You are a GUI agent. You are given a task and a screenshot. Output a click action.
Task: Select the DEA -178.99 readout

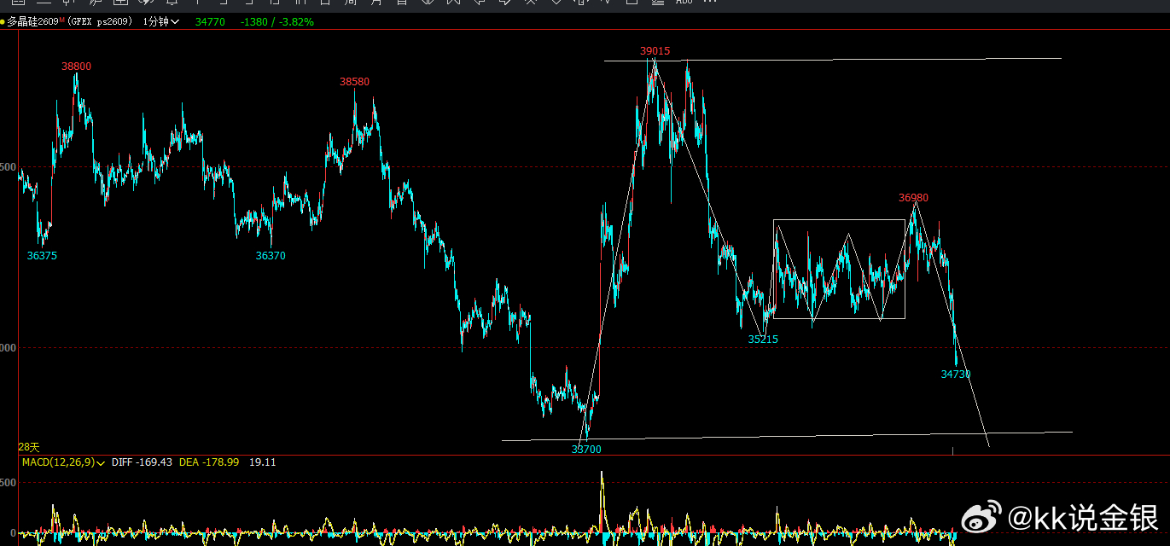[x=209, y=462]
